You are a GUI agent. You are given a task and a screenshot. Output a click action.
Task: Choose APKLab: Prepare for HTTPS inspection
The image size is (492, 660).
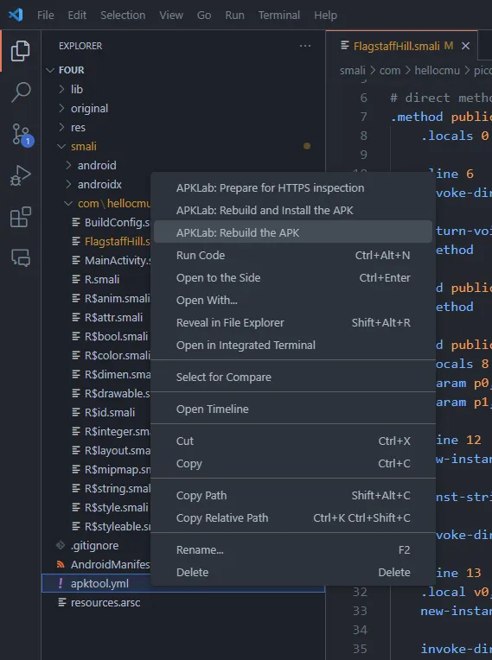(x=293, y=187)
